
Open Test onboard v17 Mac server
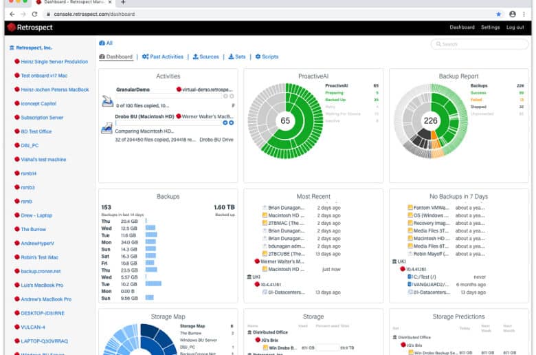click(x=44, y=76)
